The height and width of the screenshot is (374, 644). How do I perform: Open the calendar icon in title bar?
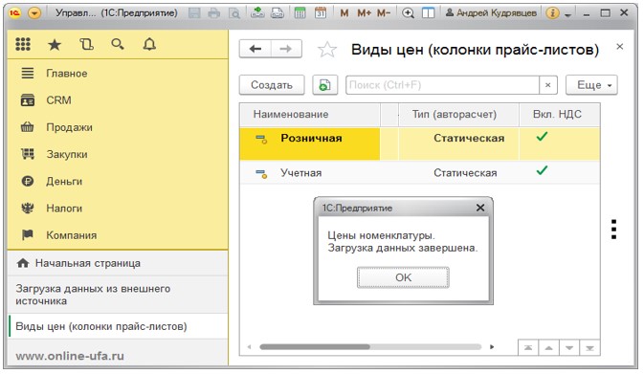[321, 13]
